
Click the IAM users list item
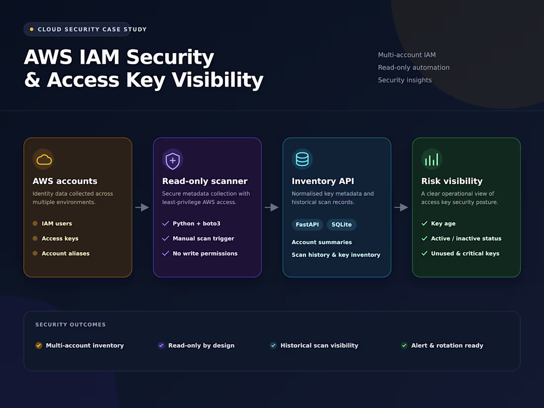click(57, 224)
